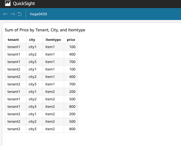This screenshot has height=146, width=181.
Task: Select item2 in the tenant2 city3 row
Action: (50, 129)
